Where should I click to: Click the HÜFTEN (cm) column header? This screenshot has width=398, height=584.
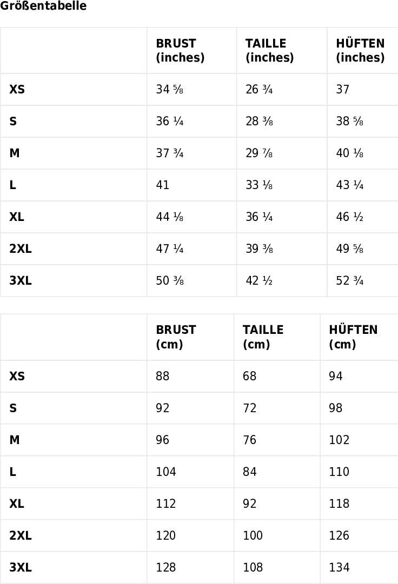[x=353, y=337]
